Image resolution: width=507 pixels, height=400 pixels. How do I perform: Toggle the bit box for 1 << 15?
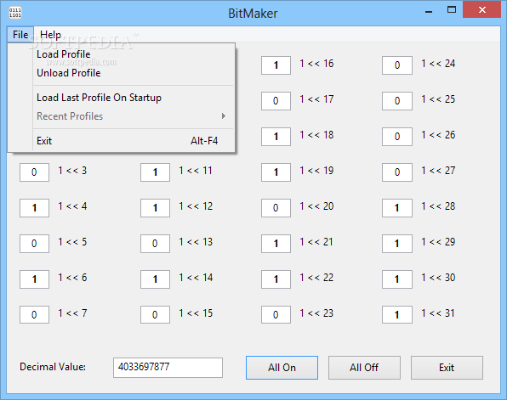155,315
